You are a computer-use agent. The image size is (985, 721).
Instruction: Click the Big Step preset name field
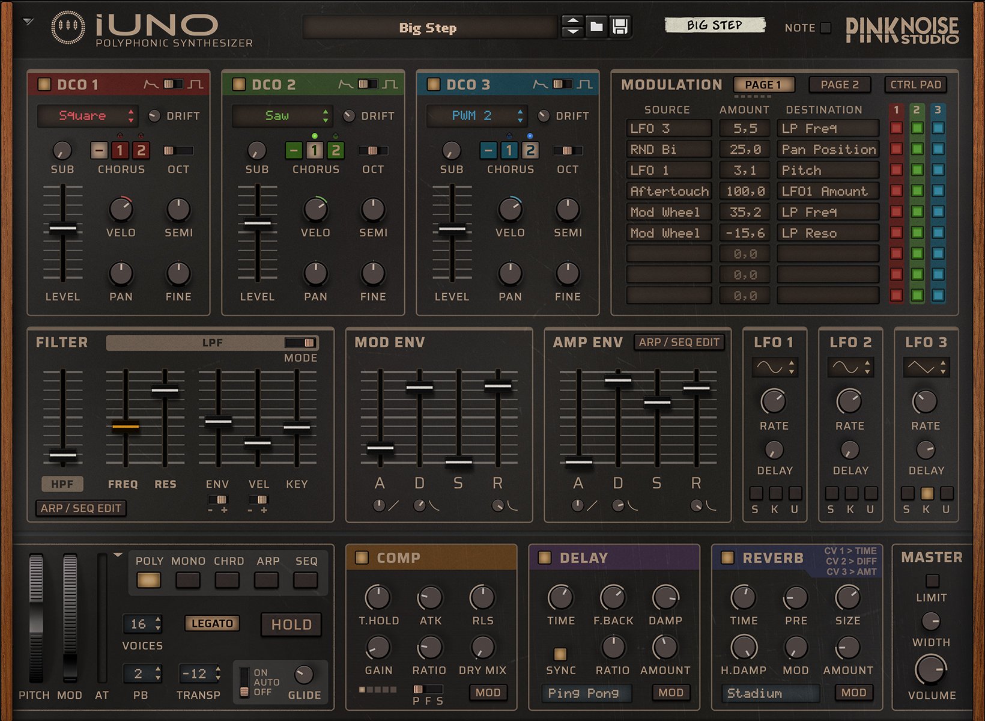[x=429, y=27]
